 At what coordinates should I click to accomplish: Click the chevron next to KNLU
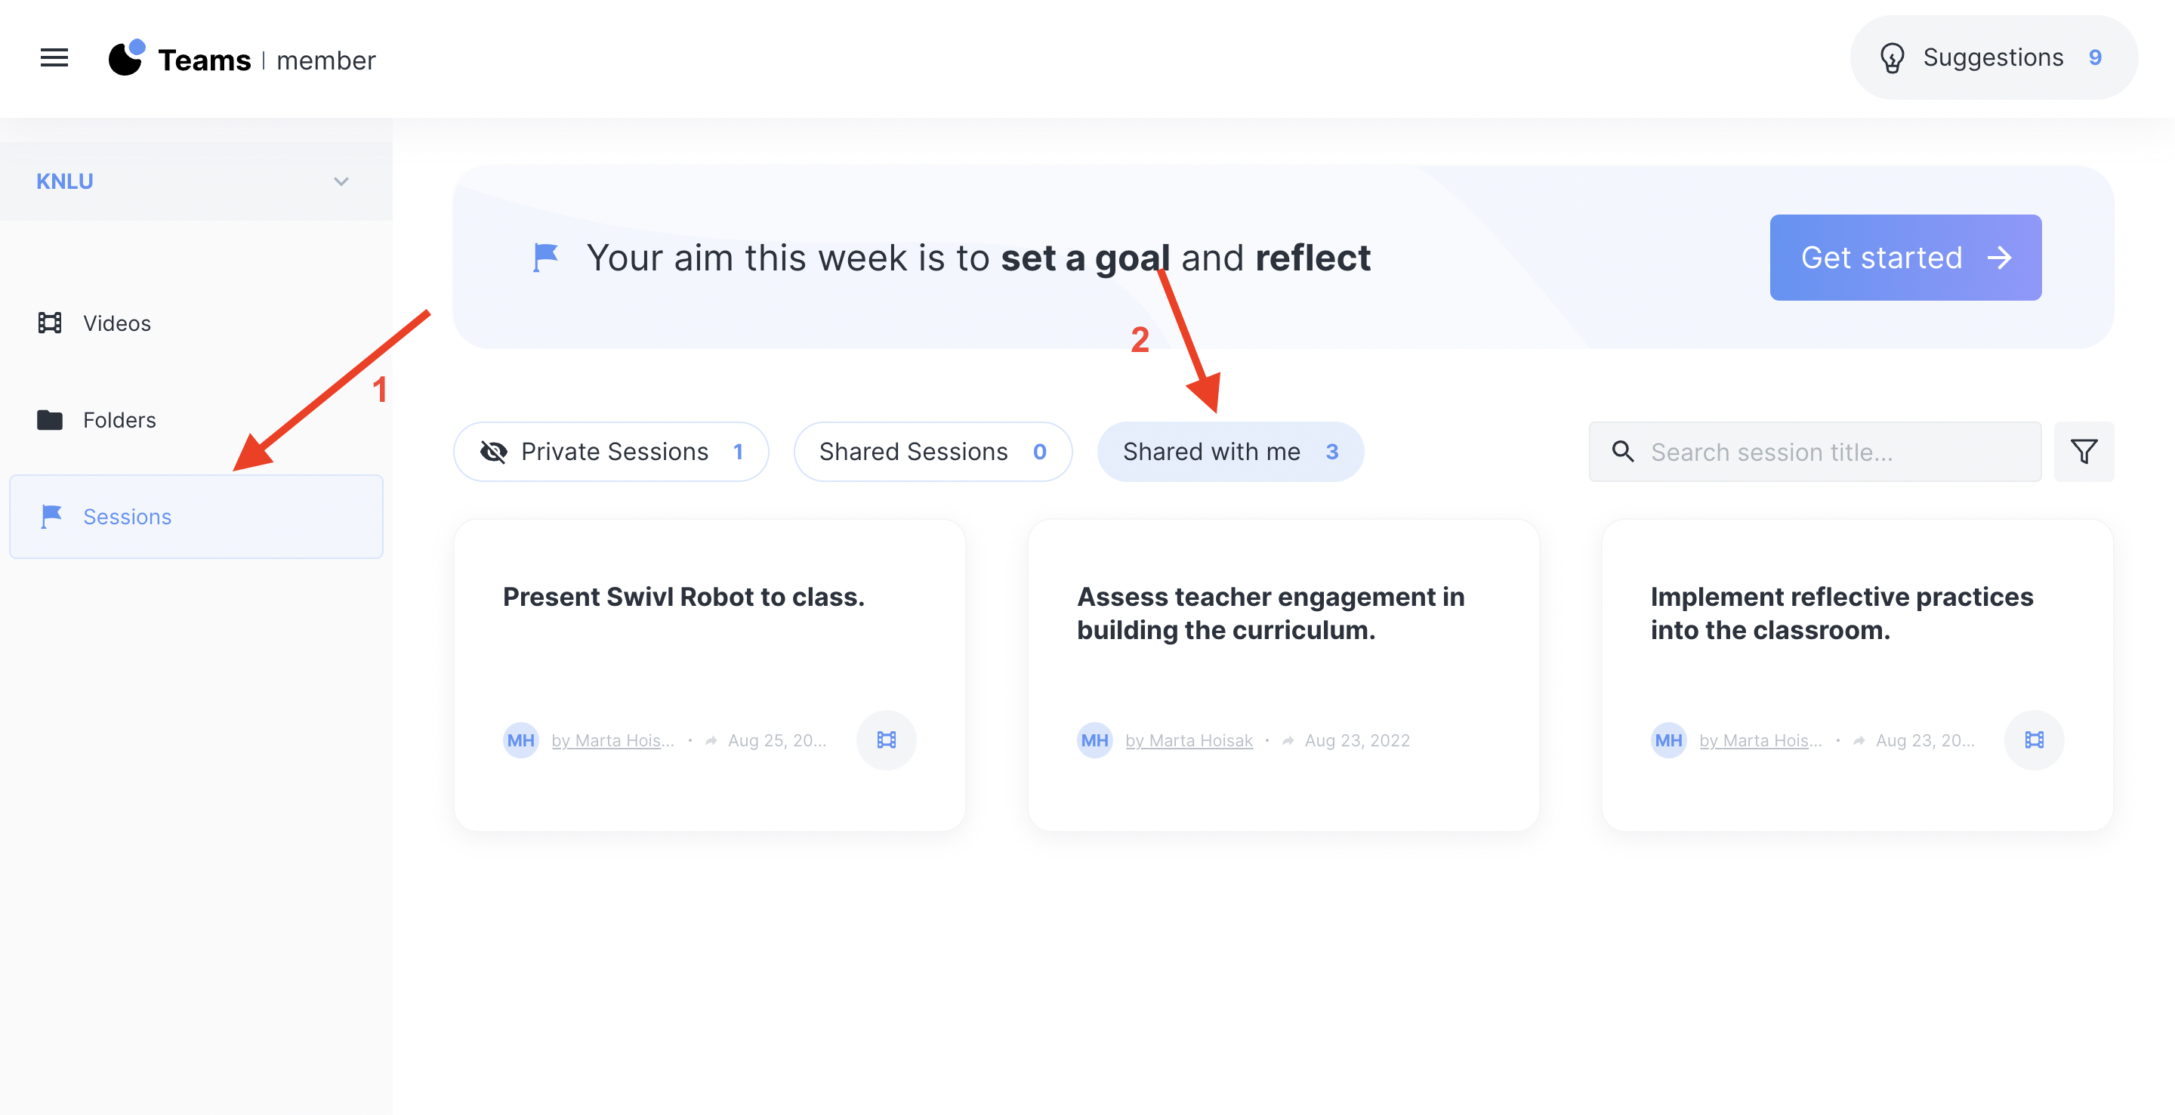[x=341, y=181]
